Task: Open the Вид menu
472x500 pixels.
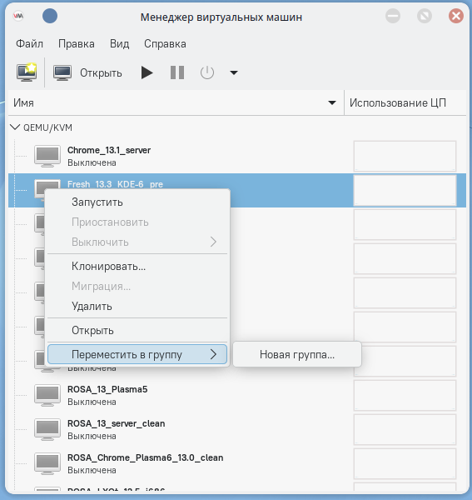Action: [119, 43]
